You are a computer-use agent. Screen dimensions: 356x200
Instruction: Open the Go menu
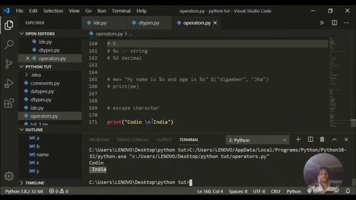(x=88, y=11)
